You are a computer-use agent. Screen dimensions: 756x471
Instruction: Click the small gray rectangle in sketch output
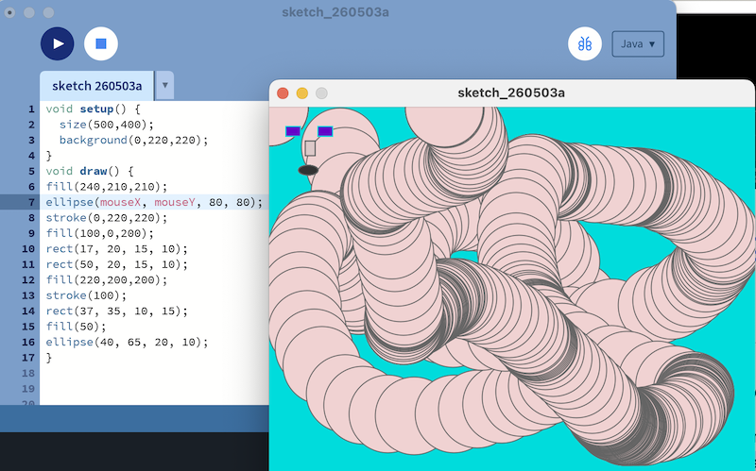pos(310,148)
